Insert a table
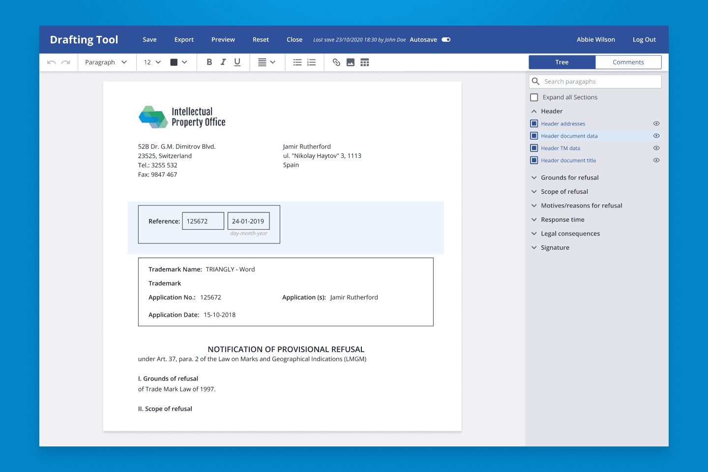Image resolution: width=708 pixels, height=472 pixels. [365, 62]
